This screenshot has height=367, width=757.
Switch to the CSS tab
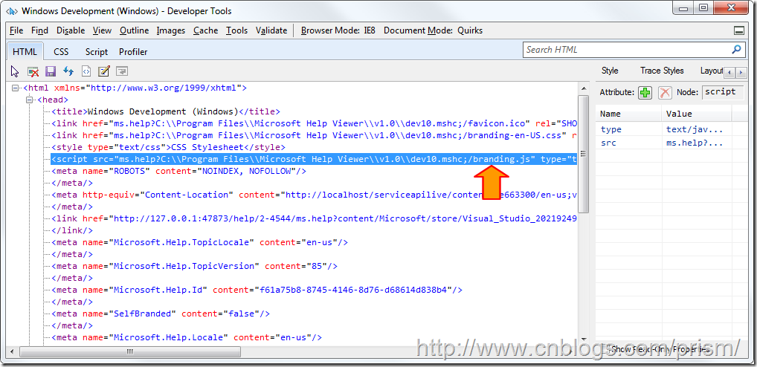(x=61, y=51)
